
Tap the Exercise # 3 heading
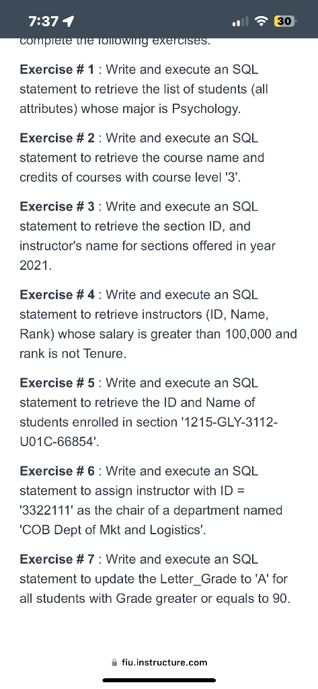click(x=57, y=207)
